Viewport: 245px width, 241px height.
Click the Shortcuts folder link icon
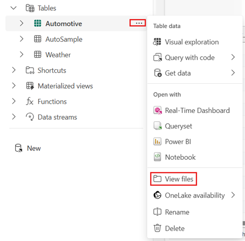pyautogui.click(x=30, y=70)
